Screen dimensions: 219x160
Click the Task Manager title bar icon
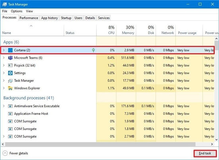click(x=4, y=4)
